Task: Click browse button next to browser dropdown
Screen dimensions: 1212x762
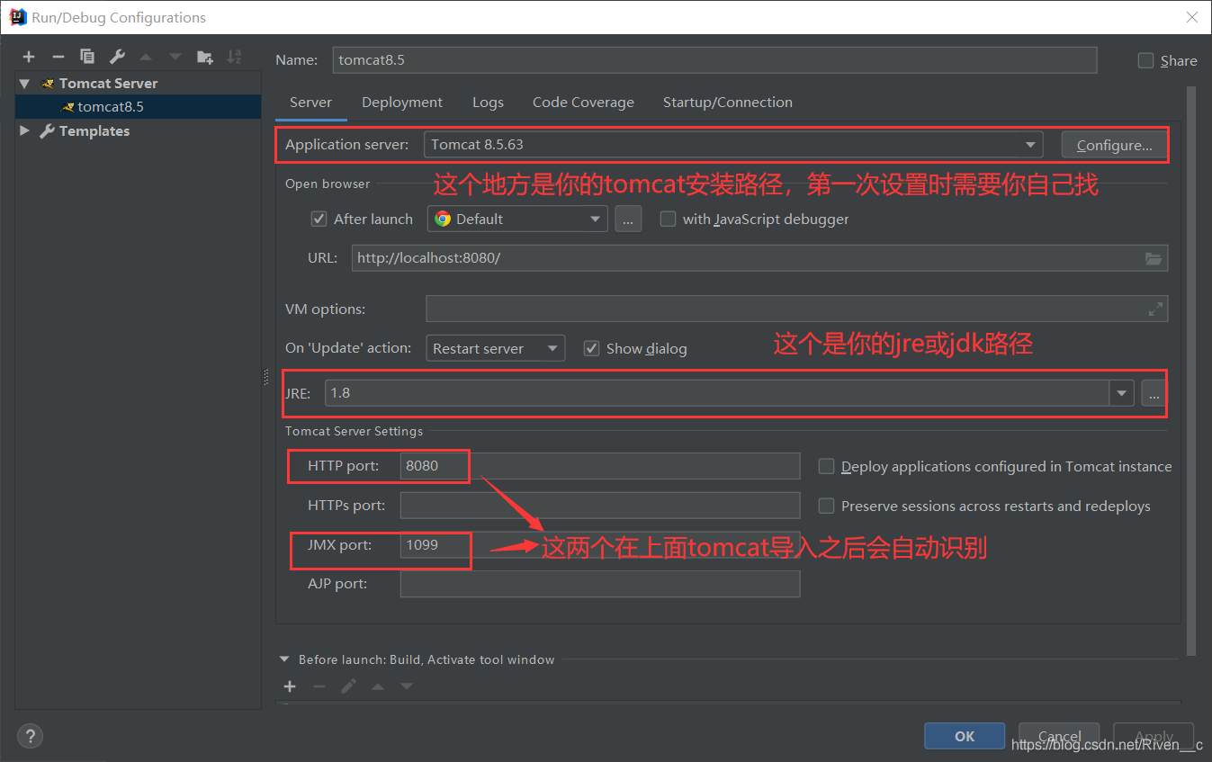Action: point(628,219)
